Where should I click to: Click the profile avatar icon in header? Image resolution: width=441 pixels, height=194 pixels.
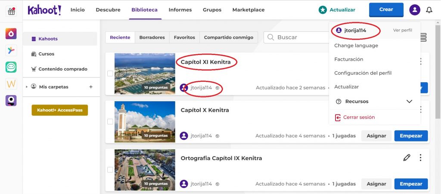(x=415, y=10)
